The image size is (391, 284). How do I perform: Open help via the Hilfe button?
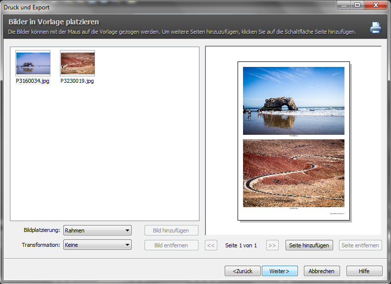364,271
